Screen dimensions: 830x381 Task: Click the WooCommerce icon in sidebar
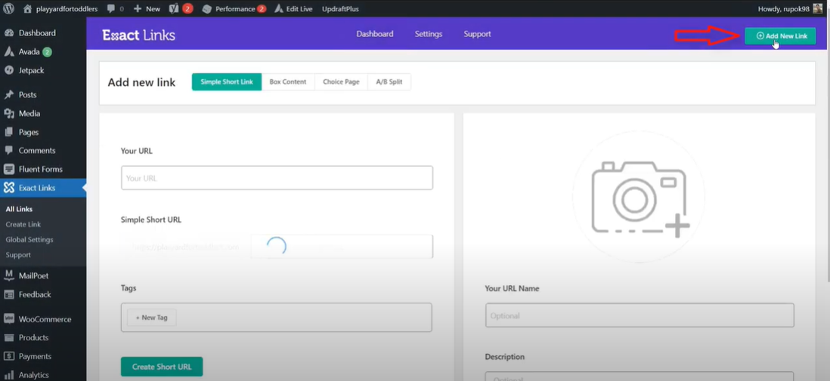point(9,319)
